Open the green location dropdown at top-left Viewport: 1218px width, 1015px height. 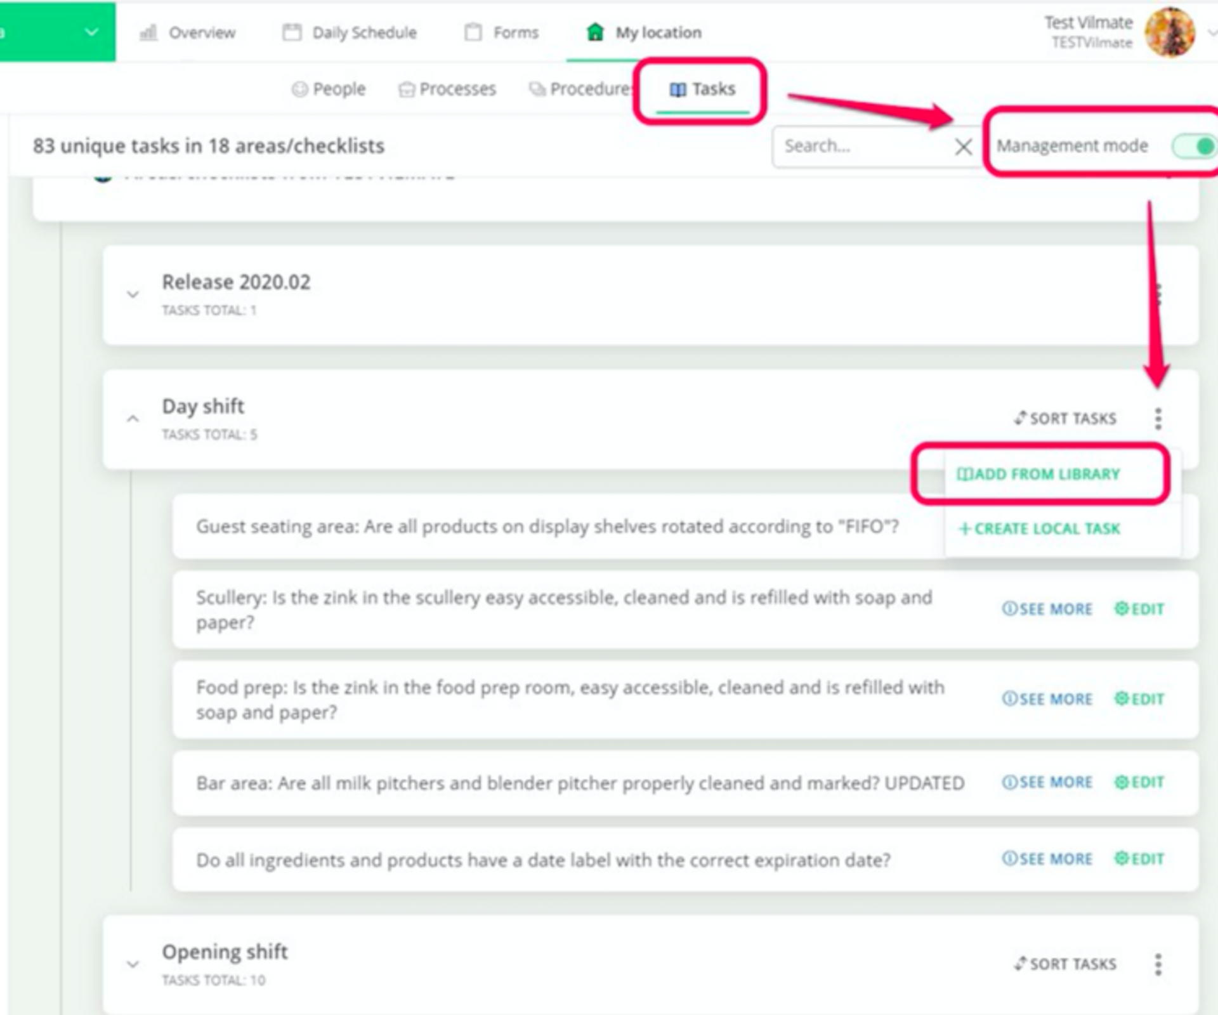click(x=91, y=32)
